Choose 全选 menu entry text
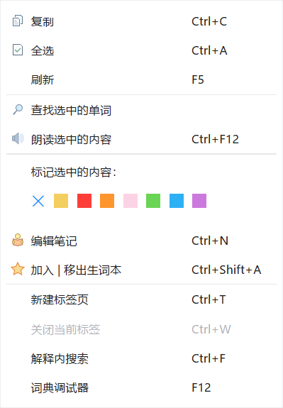 click(43, 50)
